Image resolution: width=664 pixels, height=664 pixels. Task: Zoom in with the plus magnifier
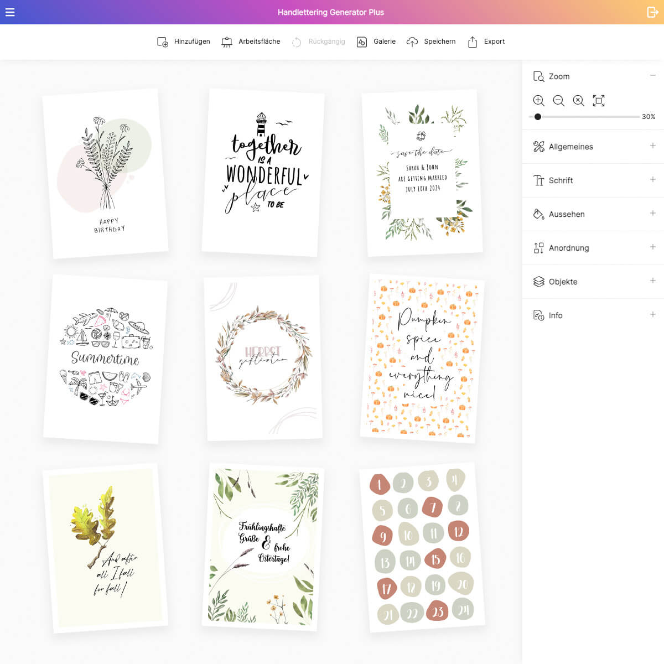click(539, 101)
